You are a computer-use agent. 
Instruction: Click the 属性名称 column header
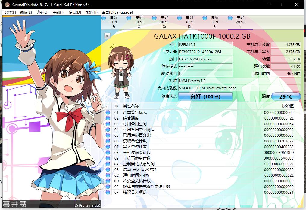131,106
